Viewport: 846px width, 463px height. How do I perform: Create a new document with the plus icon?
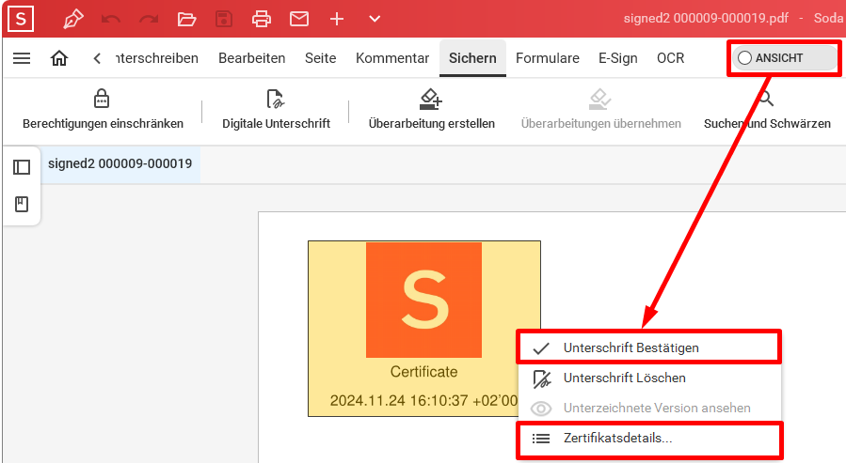(337, 20)
